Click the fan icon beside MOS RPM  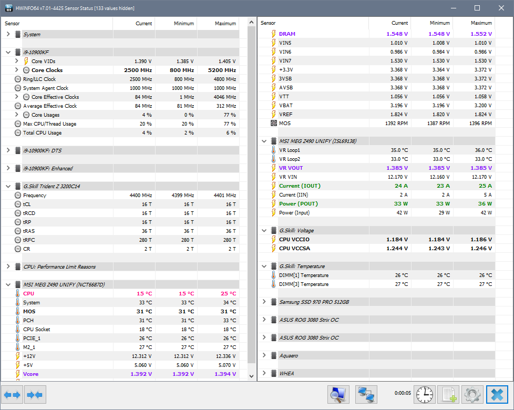click(274, 123)
